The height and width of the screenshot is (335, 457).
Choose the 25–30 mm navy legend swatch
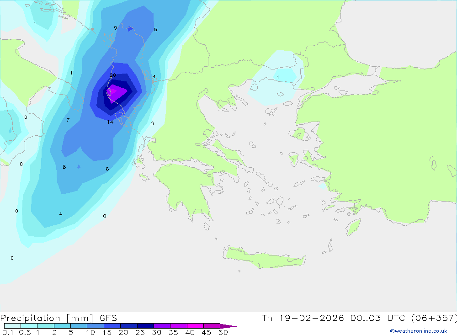(145, 326)
